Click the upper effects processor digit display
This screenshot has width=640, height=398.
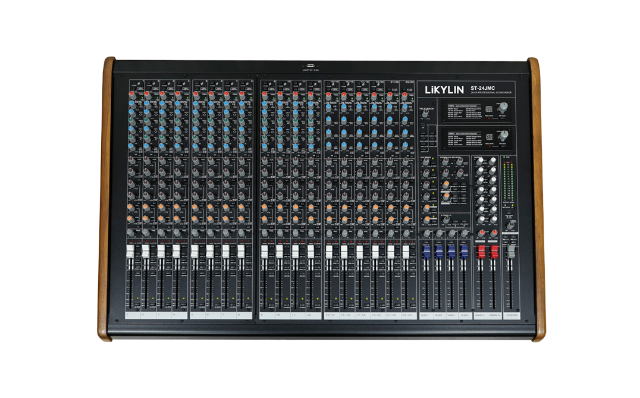pyautogui.click(x=488, y=109)
